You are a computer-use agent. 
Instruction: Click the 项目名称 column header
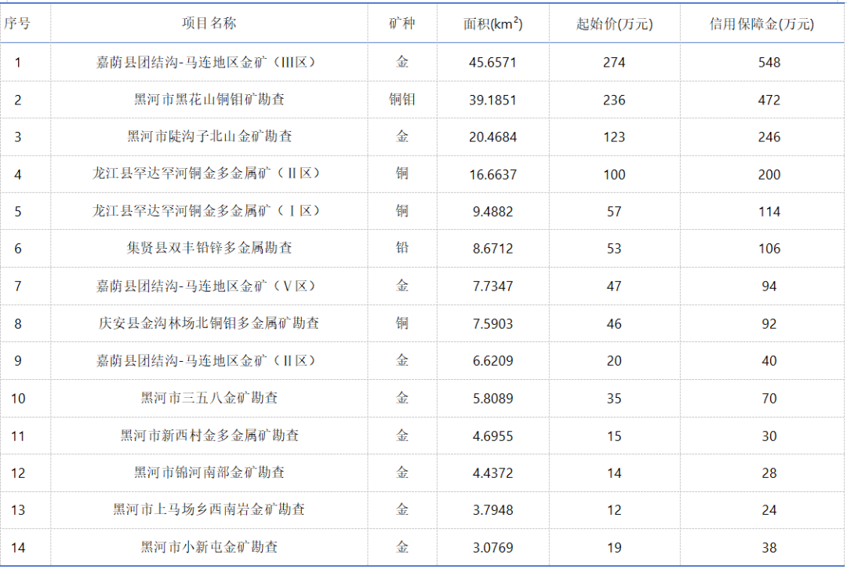coord(209,24)
